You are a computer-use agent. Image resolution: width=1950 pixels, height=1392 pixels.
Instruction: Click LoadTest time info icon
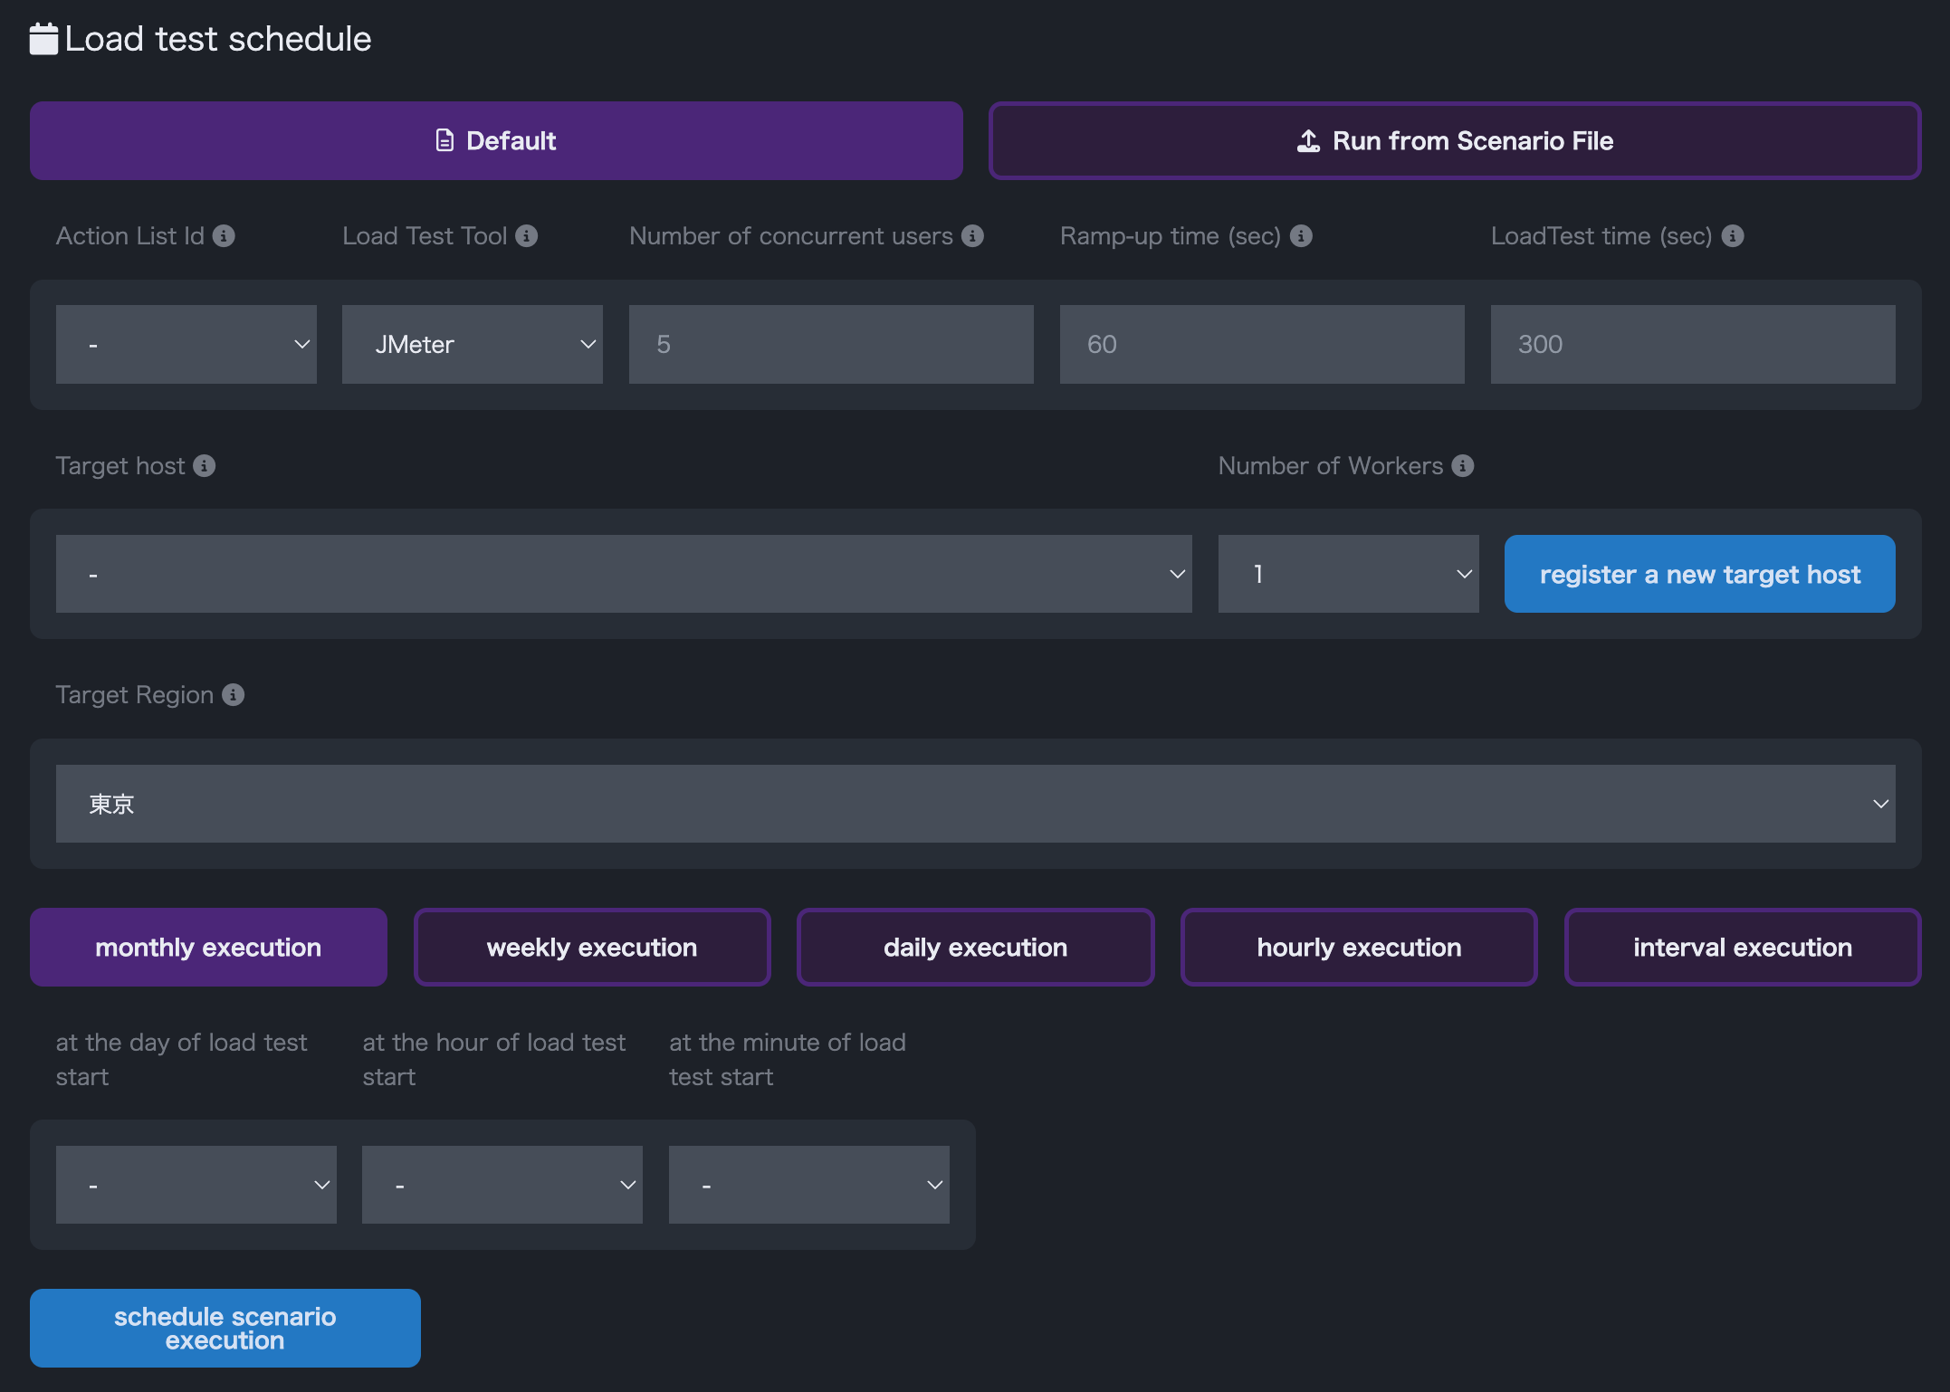click(x=1733, y=236)
